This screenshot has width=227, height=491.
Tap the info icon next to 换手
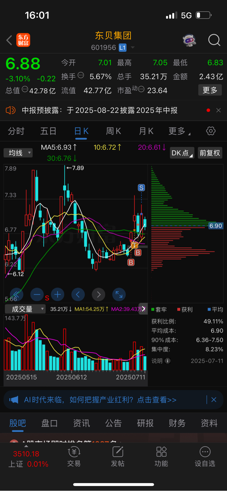click(x=81, y=75)
